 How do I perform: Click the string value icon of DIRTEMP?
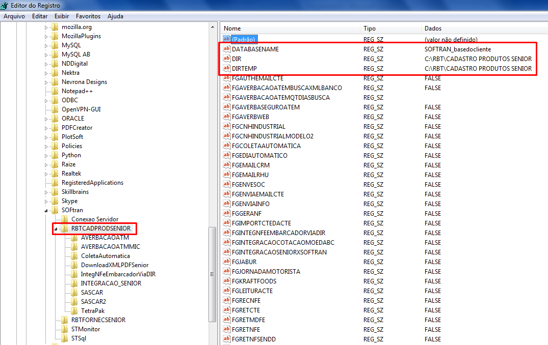tap(227, 68)
